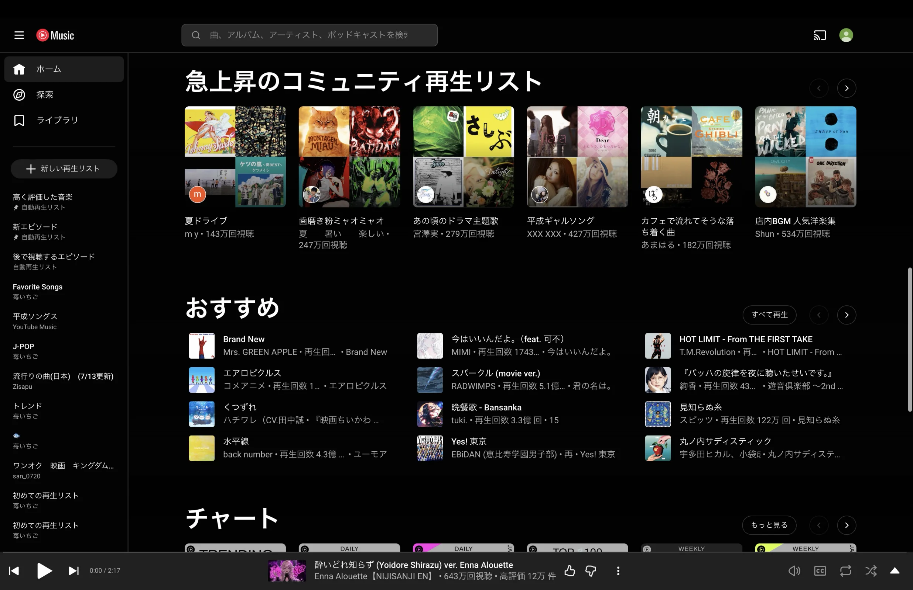The height and width of the screenshot is (590, 913).
Task: Select 探索 in the sidebar
Action: tap(64, 95)
